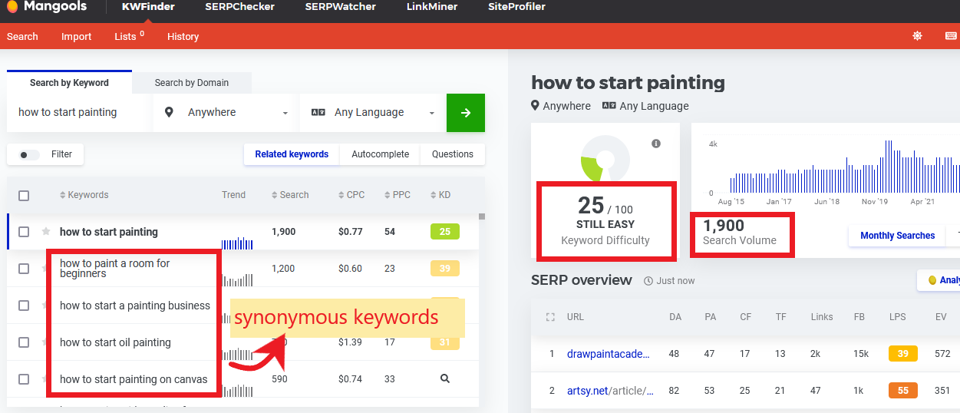The height and width of the screenshot is (413, 960).
Task: Check the 'how to start painting' row checkbox
Action: (24, 232)
